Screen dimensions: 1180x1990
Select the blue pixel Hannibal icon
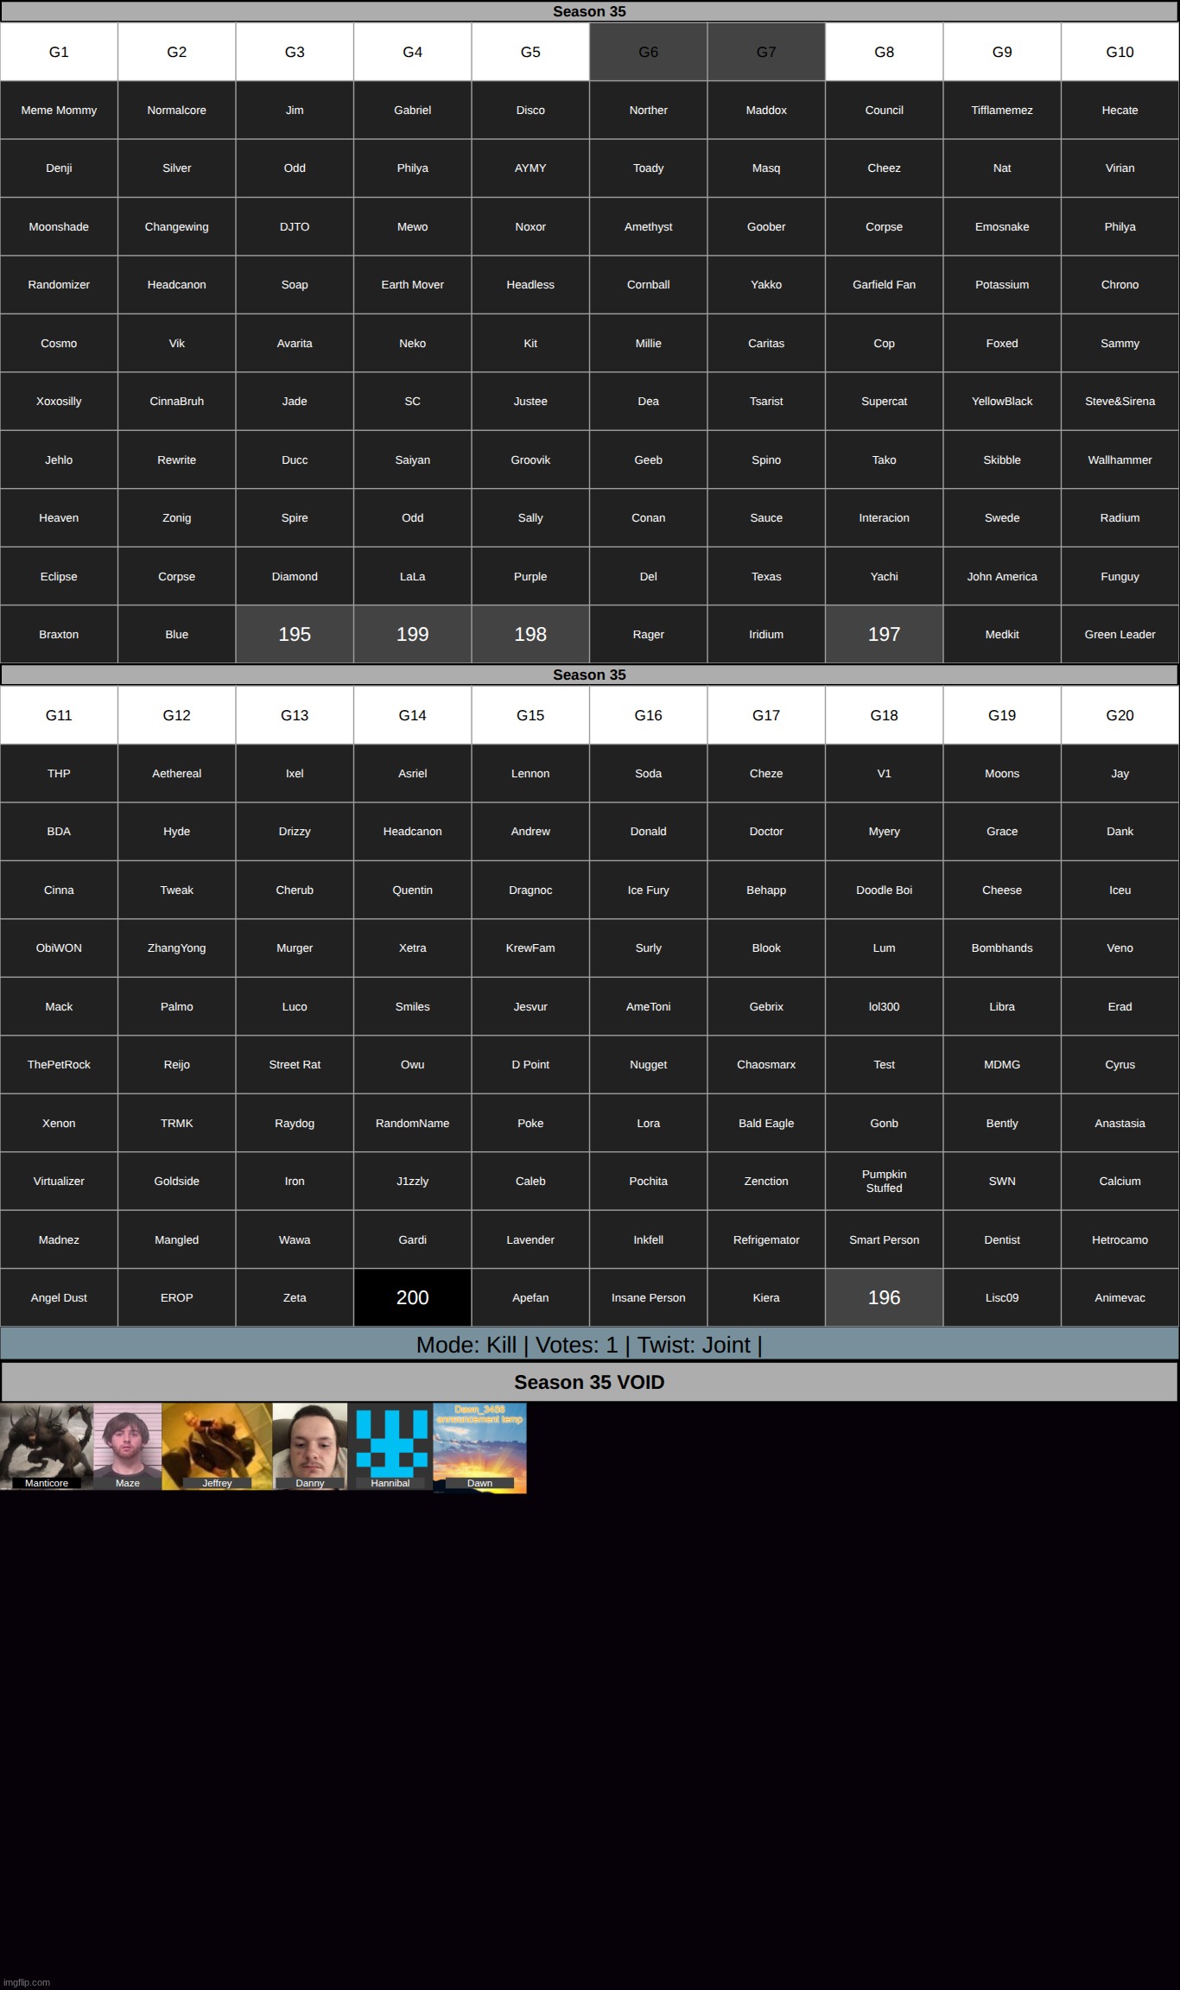[x=390, y=1445]
